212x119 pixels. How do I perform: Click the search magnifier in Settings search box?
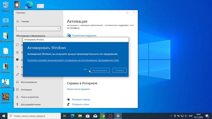(59, 29)
